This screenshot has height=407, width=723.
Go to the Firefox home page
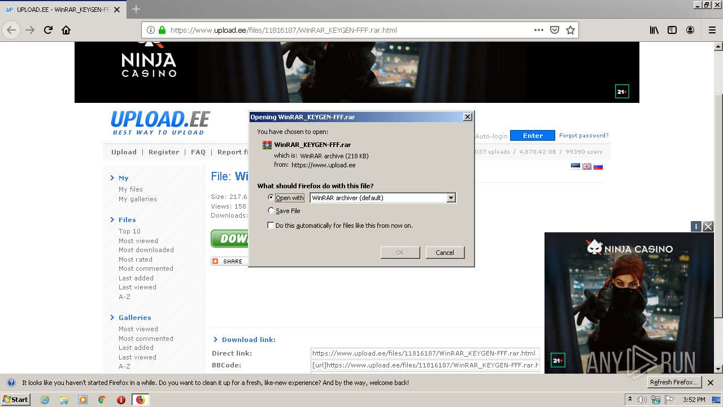point(66,30)
